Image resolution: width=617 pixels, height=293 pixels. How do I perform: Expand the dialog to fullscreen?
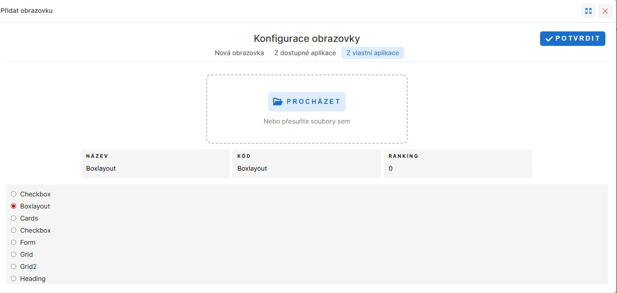[x=588, y=11]
